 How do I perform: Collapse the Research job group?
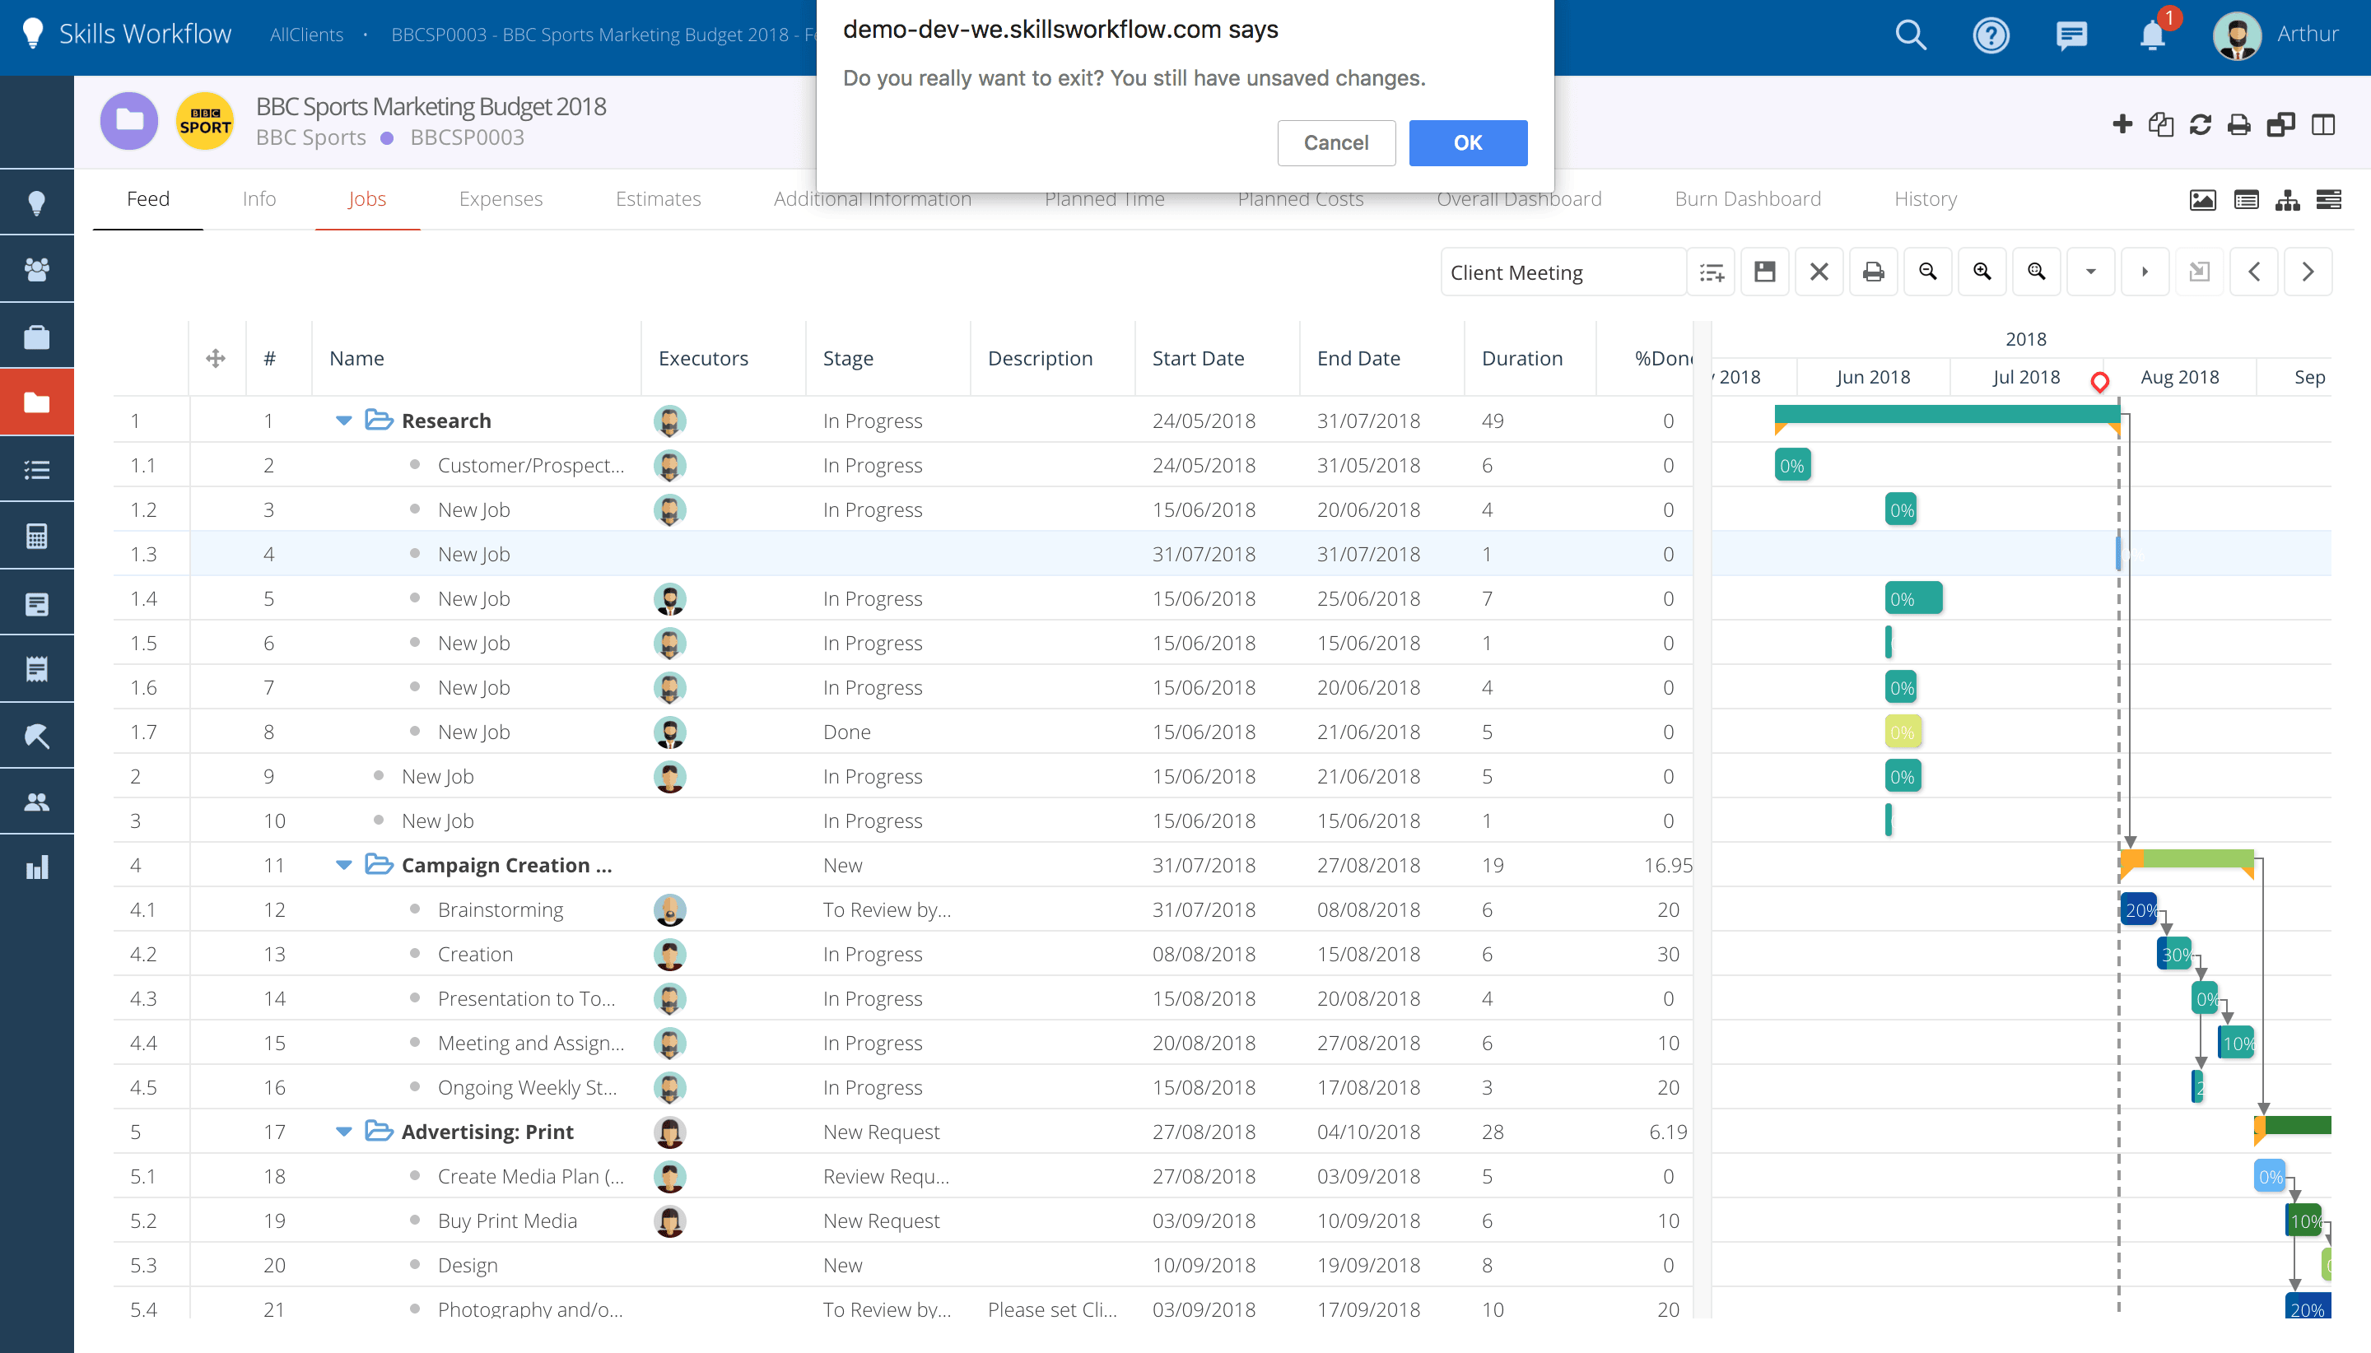[x=344, y=421]
